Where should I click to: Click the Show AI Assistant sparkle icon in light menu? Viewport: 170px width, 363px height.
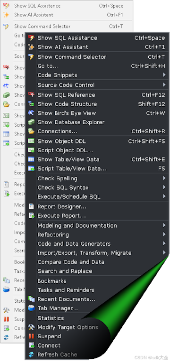(6, 15)
